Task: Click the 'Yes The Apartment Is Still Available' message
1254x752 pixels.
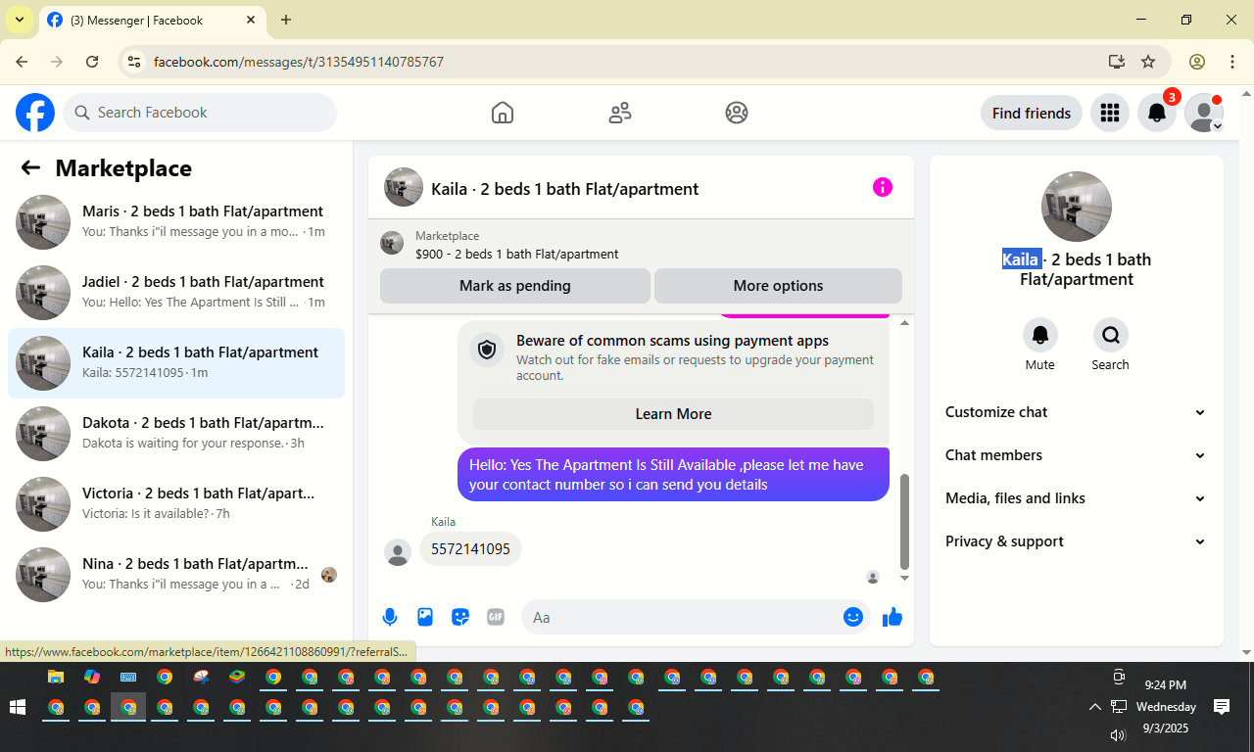Action: click(674, 475)
